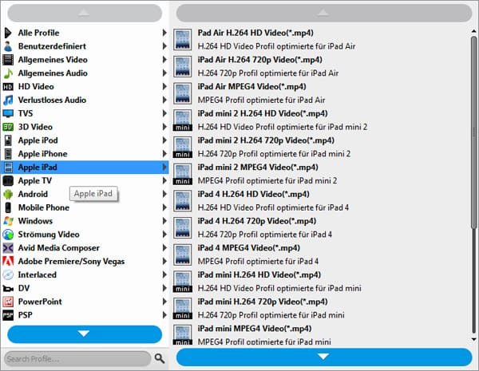
Task: Expand the Android submenu arrow
Action: [164, 194]
